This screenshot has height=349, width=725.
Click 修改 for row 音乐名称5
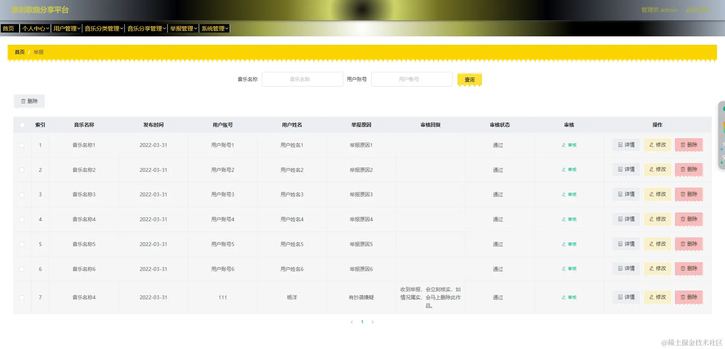658,244
